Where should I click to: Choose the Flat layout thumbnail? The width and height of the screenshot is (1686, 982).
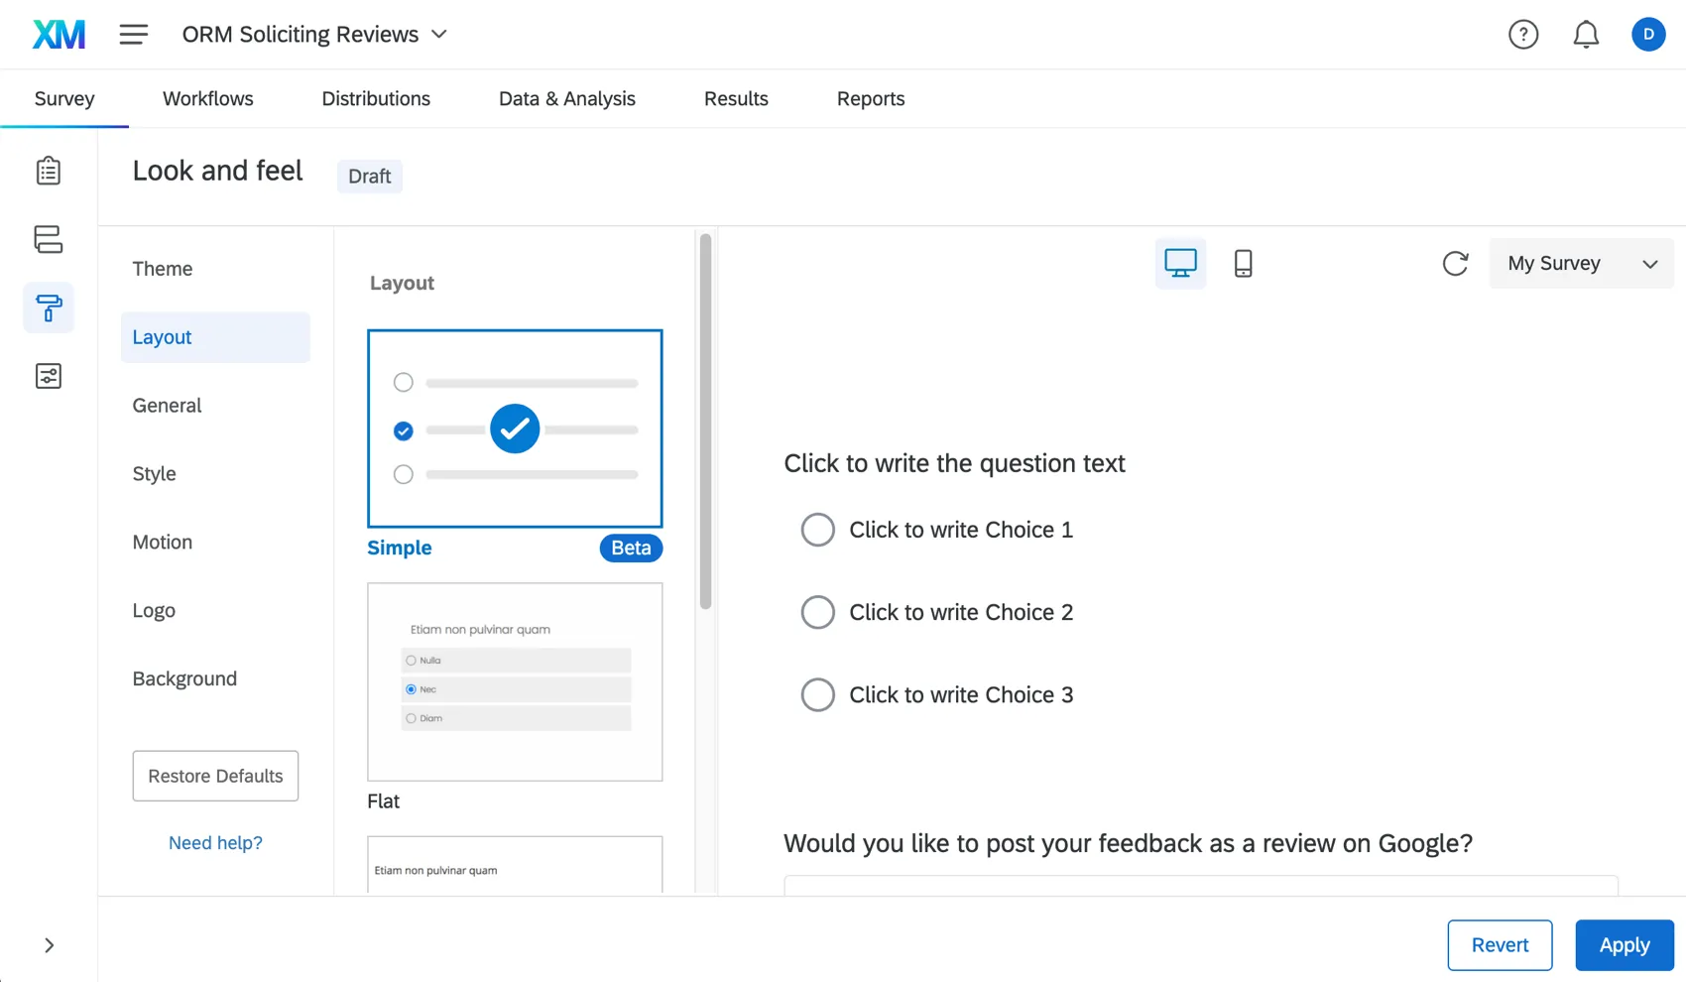(x=515, y=681)
